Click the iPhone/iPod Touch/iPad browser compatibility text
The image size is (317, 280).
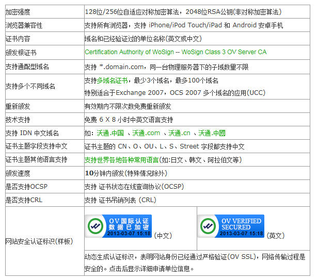point(184,25)
